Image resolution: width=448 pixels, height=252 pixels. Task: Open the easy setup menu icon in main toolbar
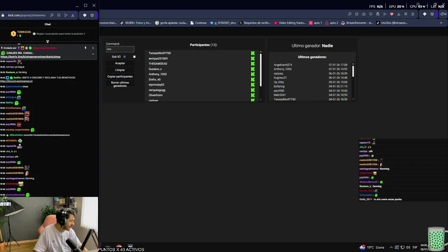coord(406,14)
